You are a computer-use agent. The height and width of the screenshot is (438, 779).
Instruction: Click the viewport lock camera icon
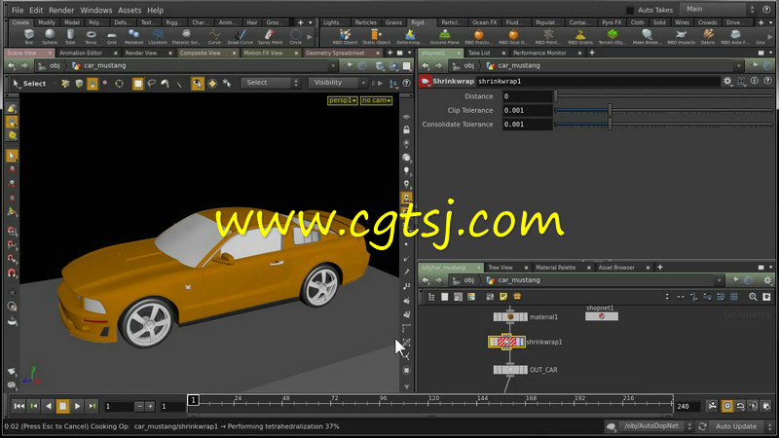coord(406,129)
